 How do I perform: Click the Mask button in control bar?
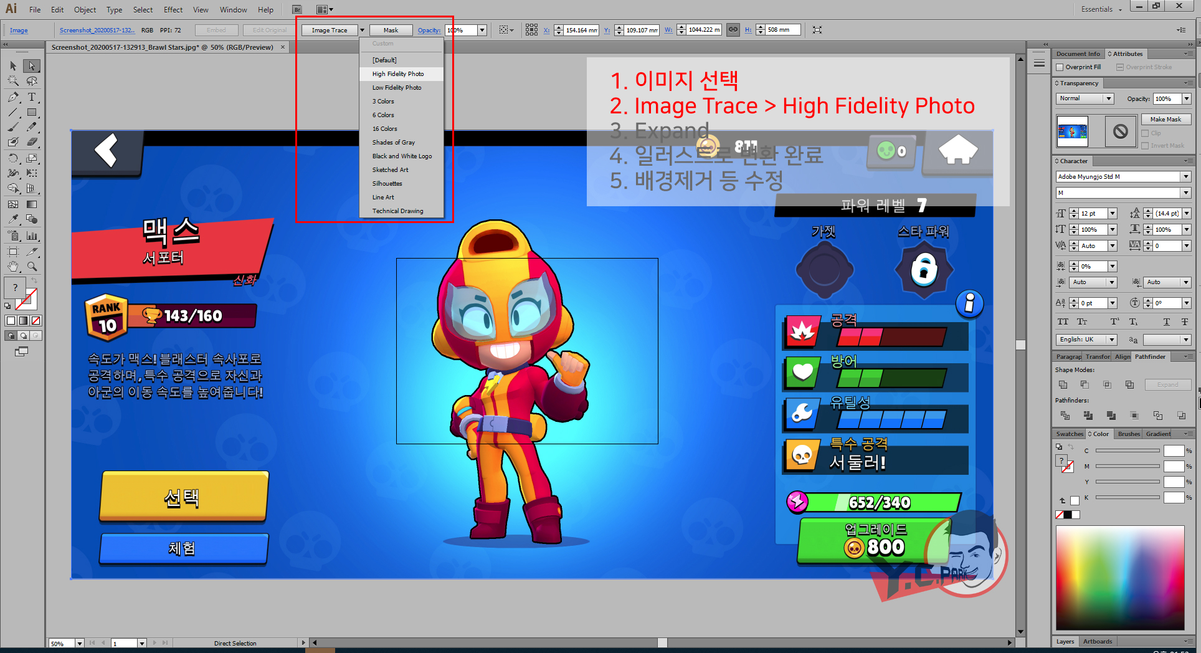391,30
